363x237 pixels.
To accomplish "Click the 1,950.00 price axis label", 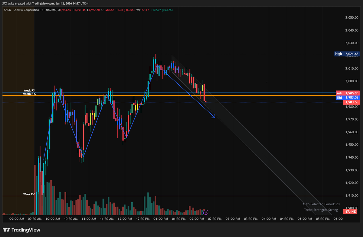I will (x=352, y=145).
